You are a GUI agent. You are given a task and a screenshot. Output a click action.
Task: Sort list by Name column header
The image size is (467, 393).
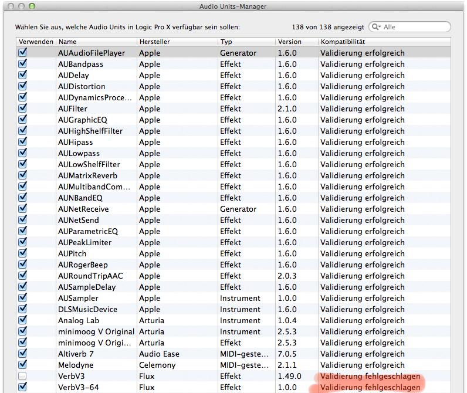96,42
